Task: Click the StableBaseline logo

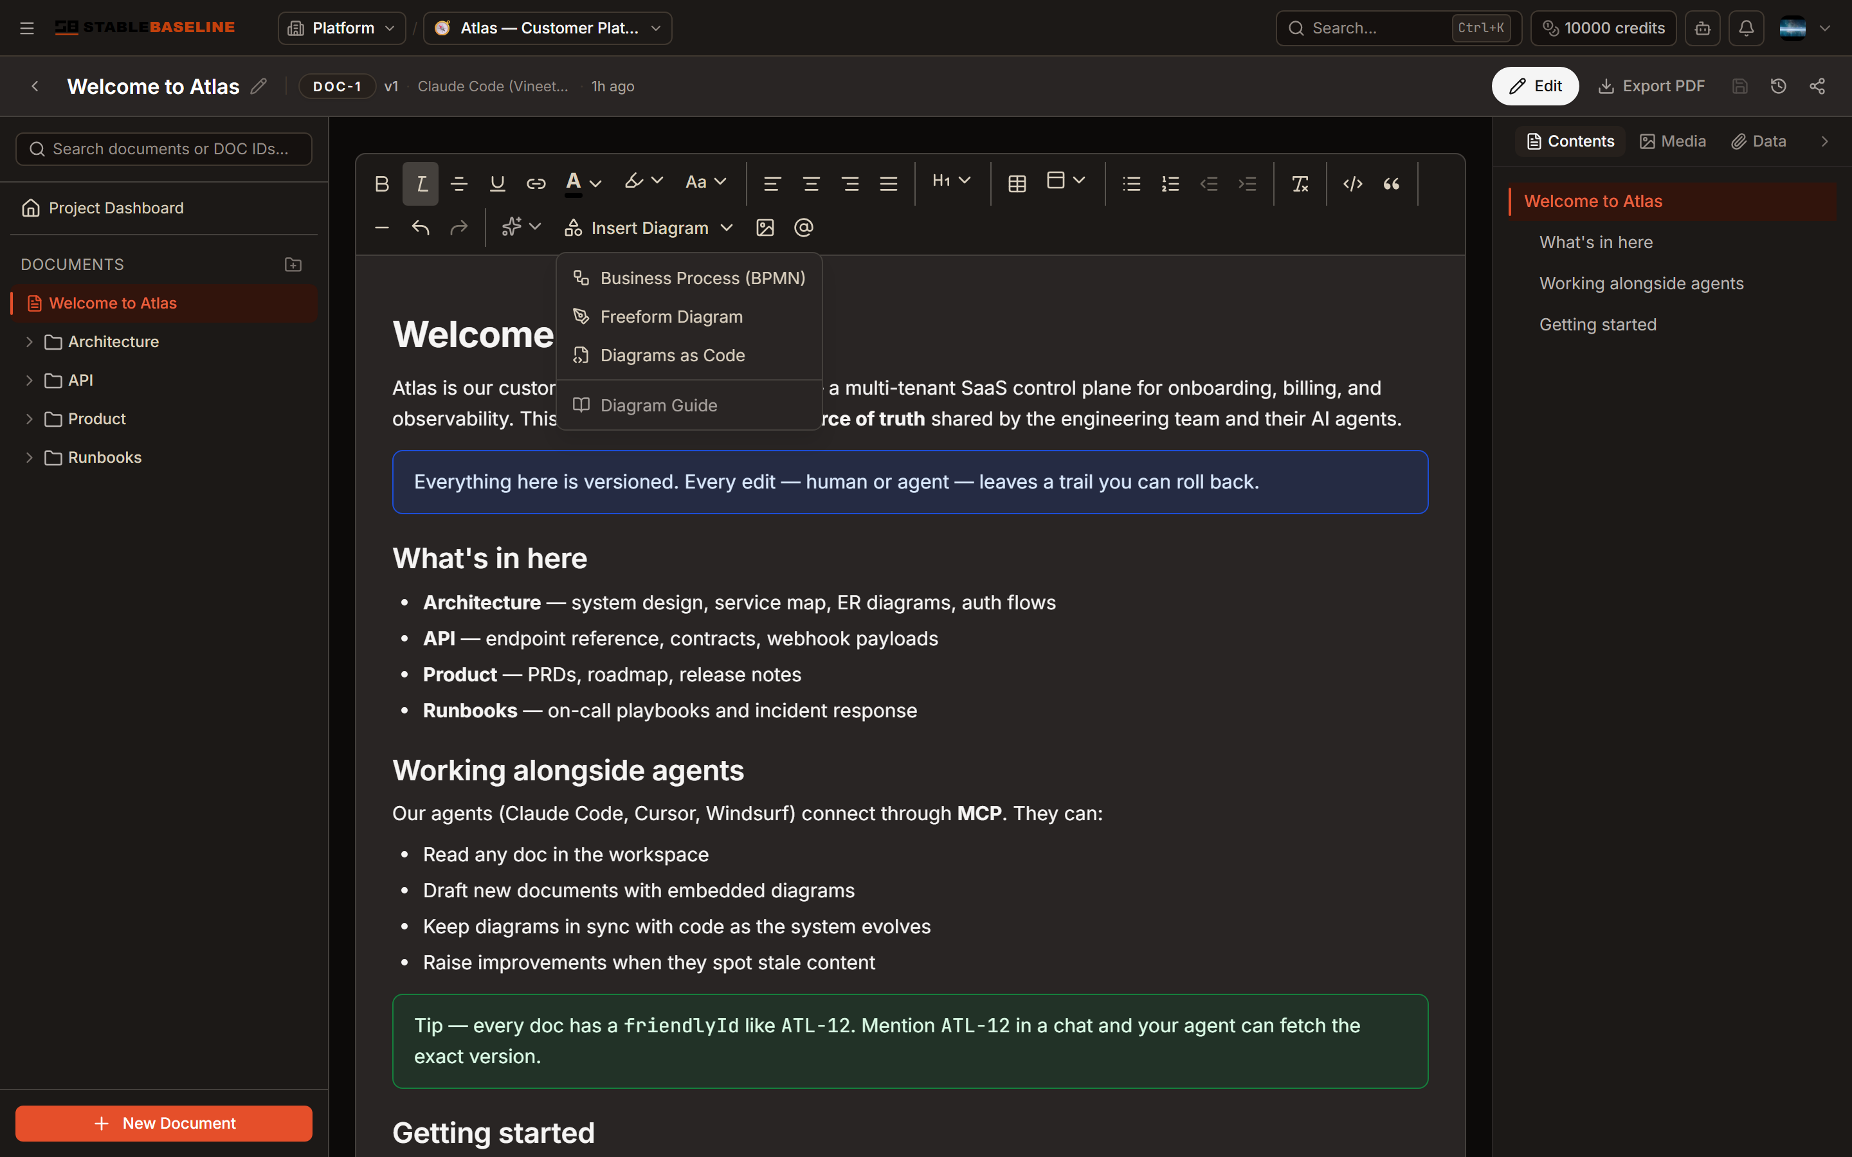Action: (145, 28)
